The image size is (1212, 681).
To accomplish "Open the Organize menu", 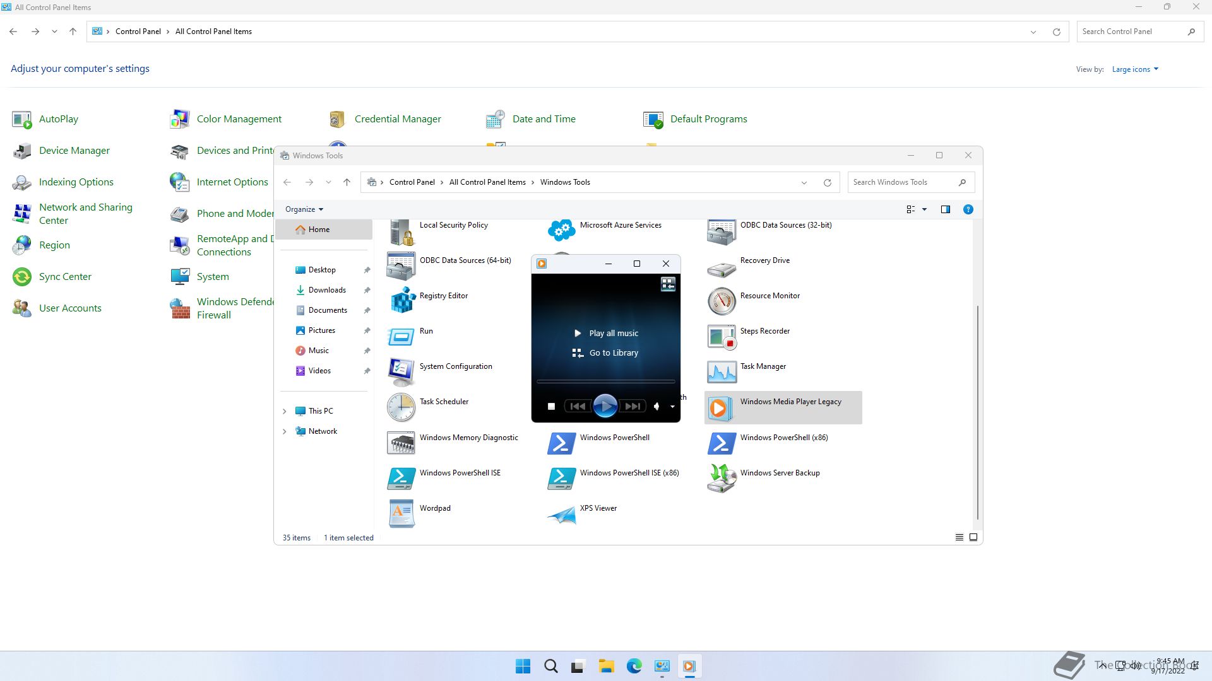I will pyautogui.click(x=304, y=209).
